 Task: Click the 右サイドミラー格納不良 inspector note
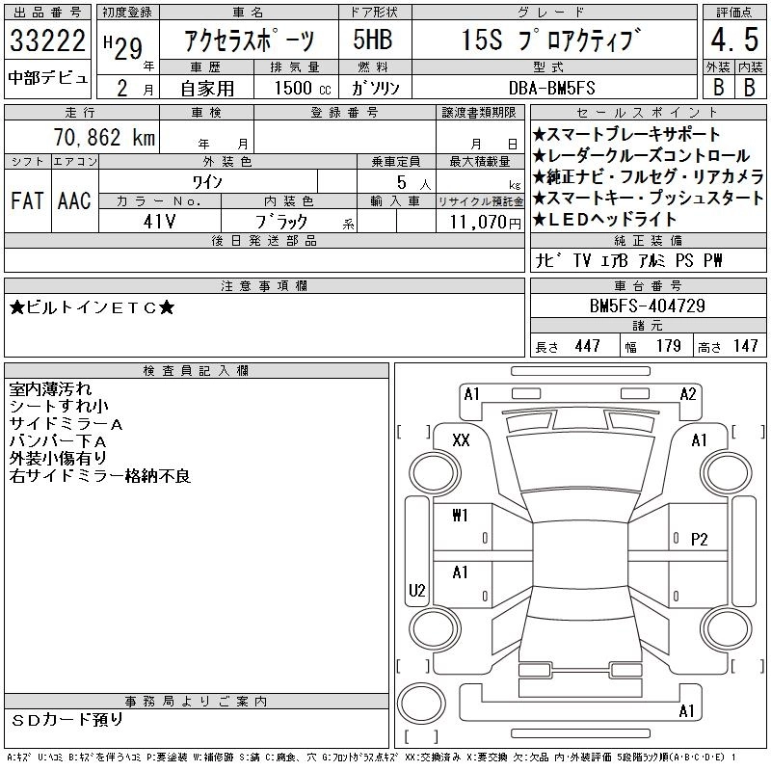[x=100, y=476]
